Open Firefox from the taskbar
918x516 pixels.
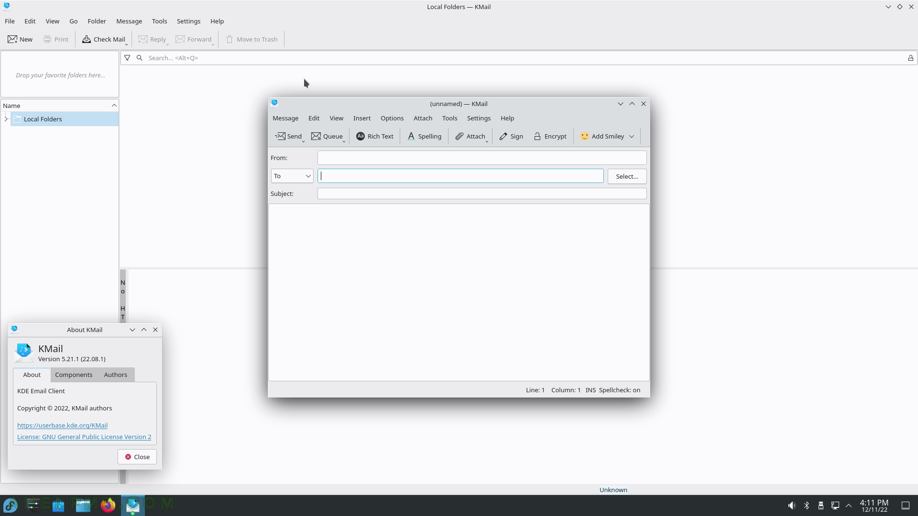pos(108,505)
